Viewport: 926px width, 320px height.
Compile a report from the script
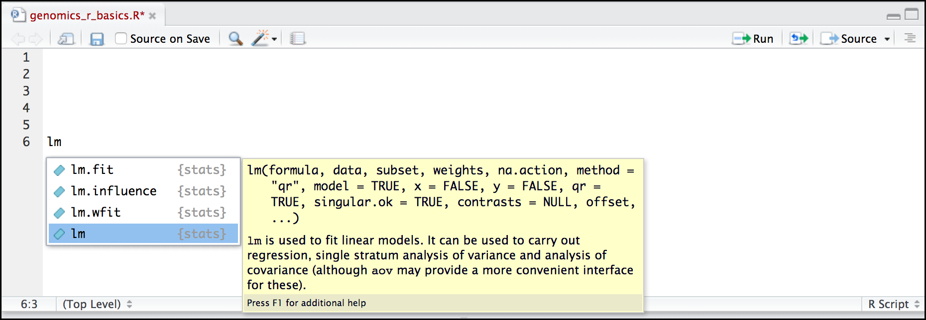tap(297, 38)
